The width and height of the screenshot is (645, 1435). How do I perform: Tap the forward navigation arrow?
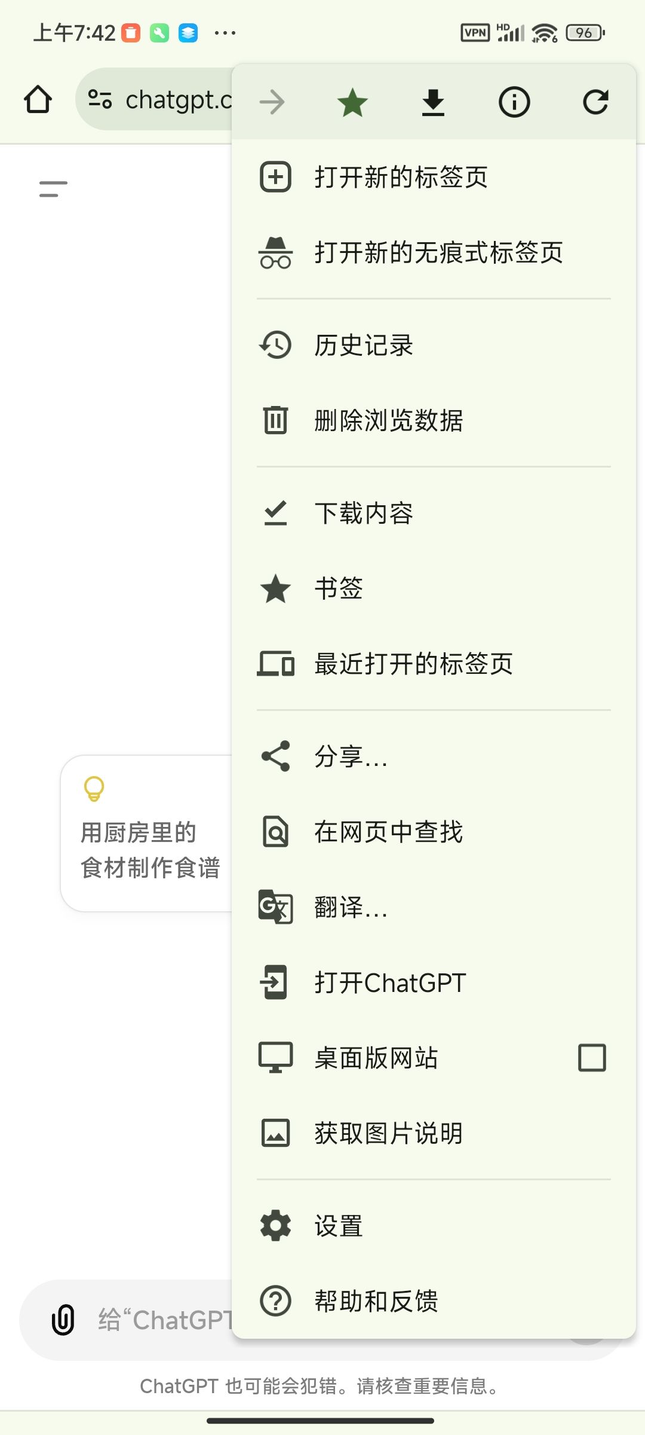272,102
